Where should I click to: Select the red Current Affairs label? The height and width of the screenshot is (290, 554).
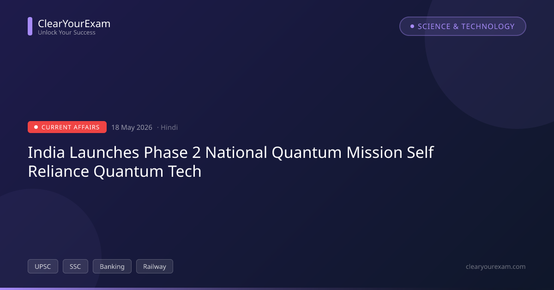pyautogui.click(x=67, y=127)
